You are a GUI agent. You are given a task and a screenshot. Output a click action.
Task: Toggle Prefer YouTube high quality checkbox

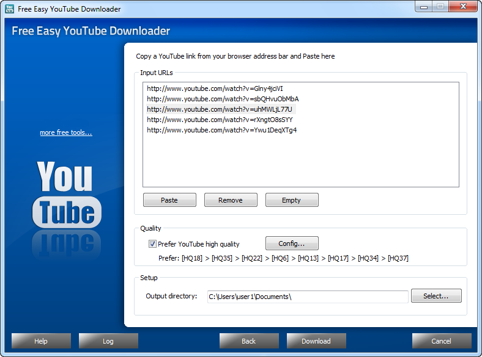click(152, 244)
